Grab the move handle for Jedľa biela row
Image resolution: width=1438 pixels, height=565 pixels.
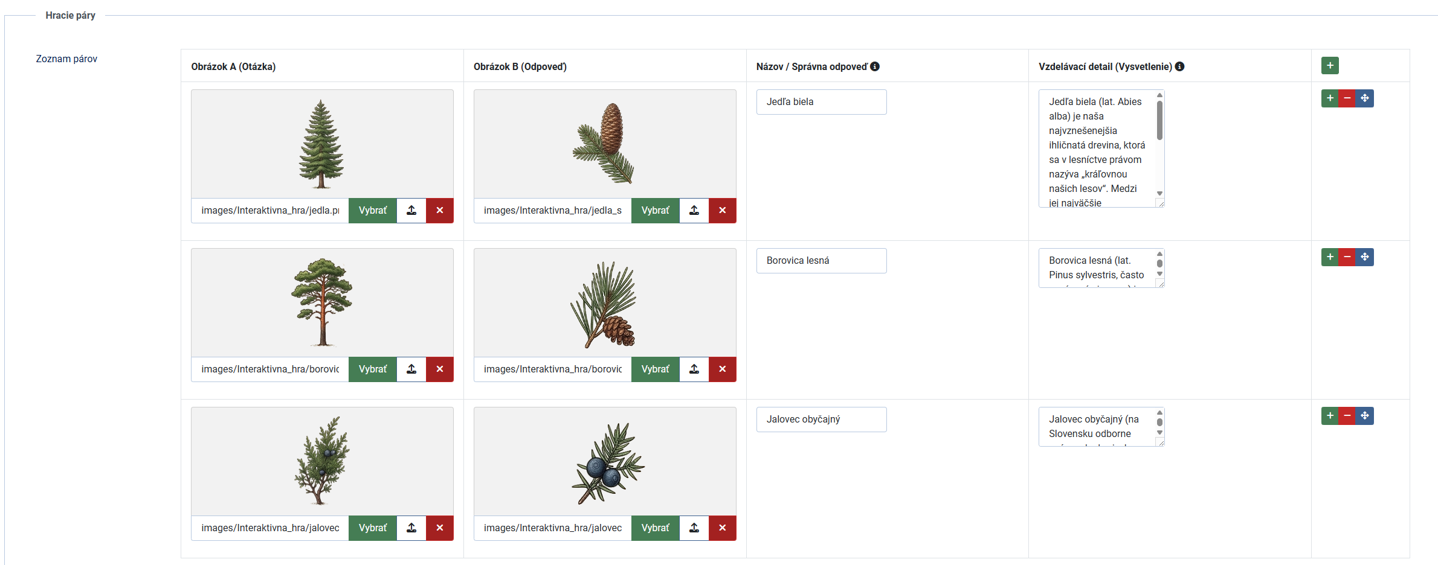pos(1365,98)
